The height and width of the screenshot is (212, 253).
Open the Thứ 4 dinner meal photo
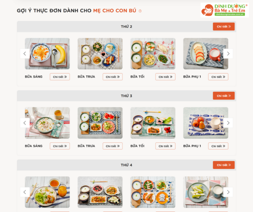click(153, 192)
